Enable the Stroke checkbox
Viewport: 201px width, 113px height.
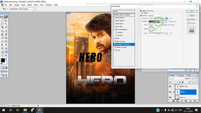115,50
